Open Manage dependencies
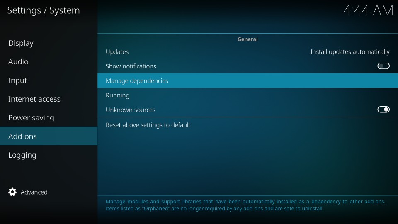Image resolution: width=398 pixels, height=224 pixels. pyautogui.click(x=248, y=81)
